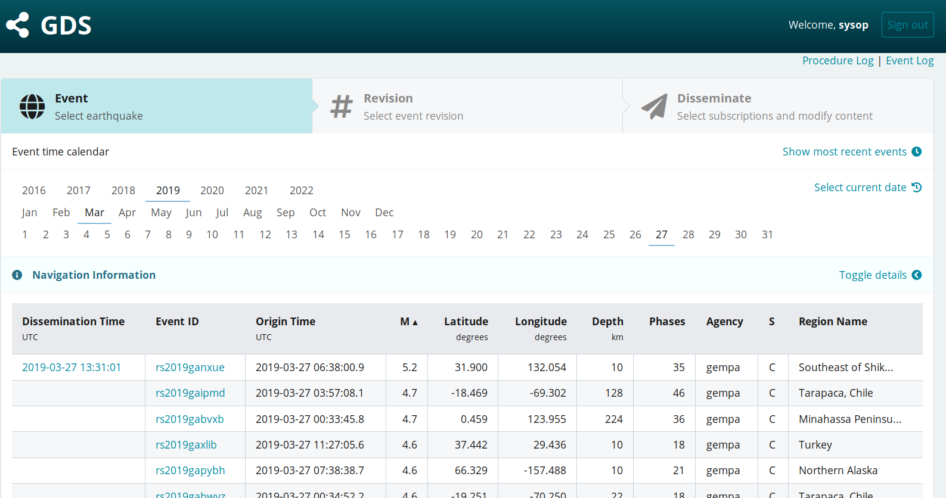
Task: Choose month Oct
Action: pos(318,213)
